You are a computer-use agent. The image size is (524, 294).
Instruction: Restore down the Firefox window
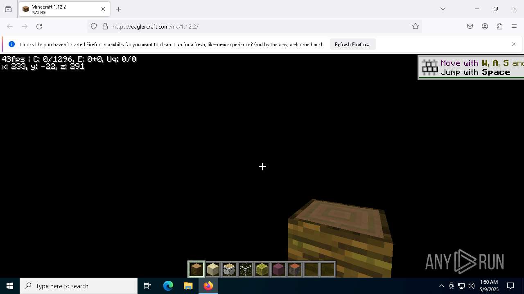496,9
